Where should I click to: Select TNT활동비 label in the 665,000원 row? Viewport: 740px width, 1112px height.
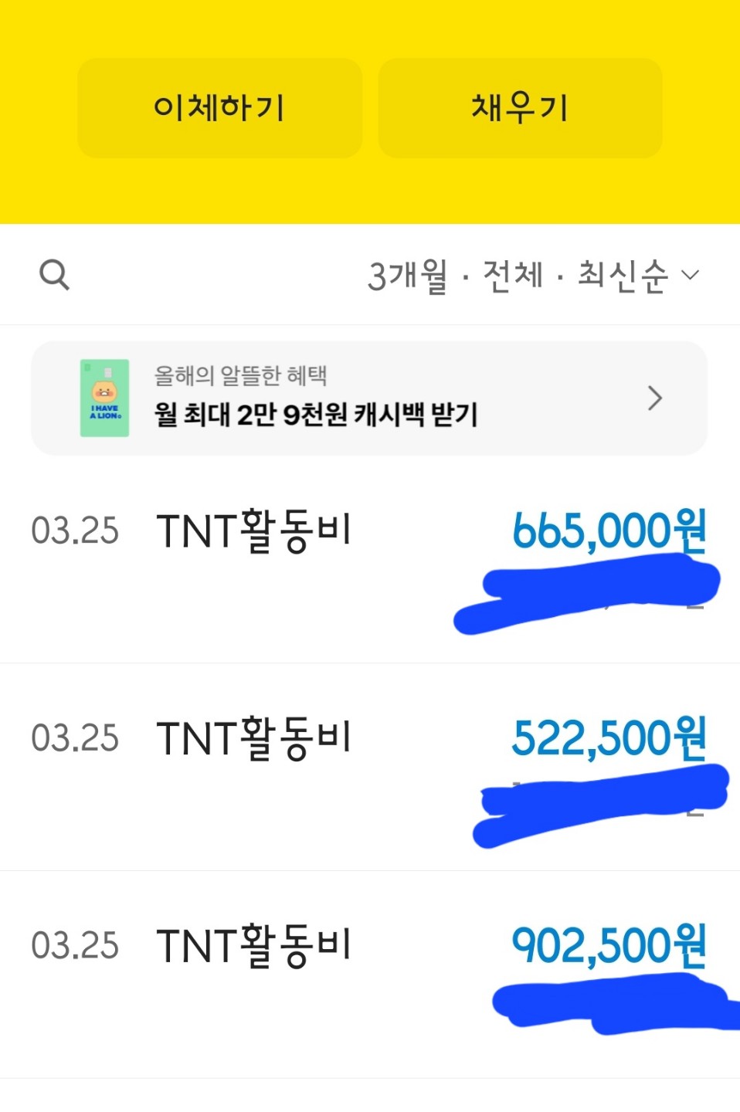coord(254,531)
